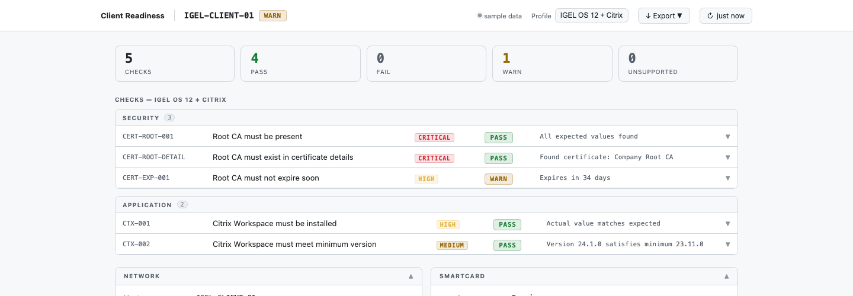Click the PASS status on CERT-ROOT-001
The image size is (853, 296).
(x=499, y=137)
